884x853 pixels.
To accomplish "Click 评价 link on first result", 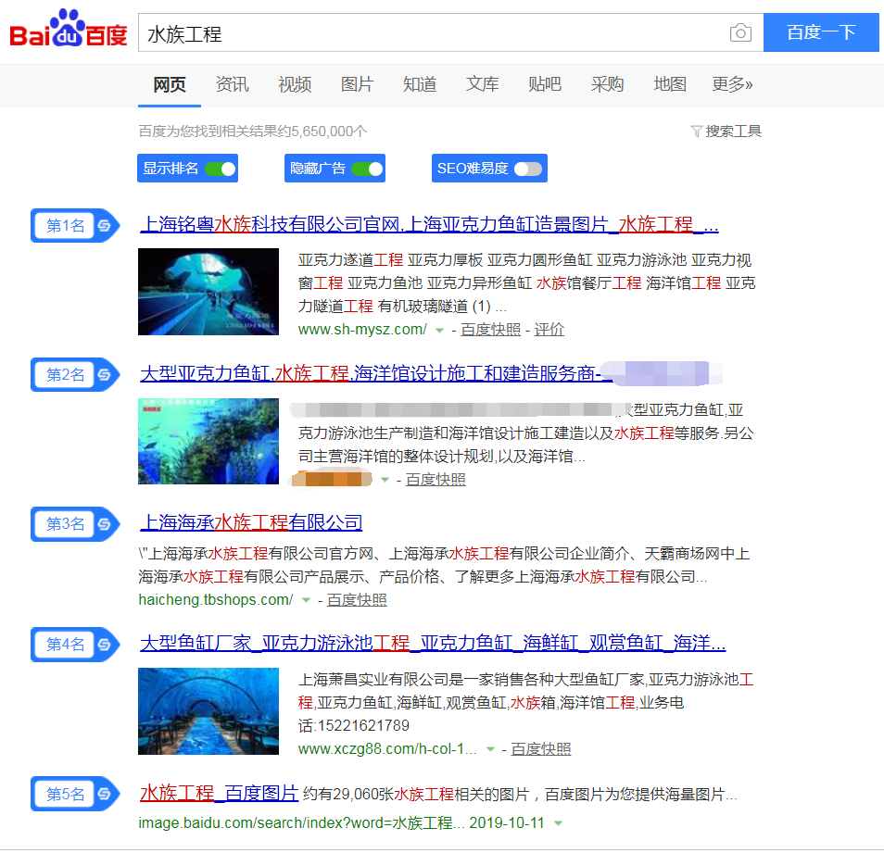I will click(549, 330).
